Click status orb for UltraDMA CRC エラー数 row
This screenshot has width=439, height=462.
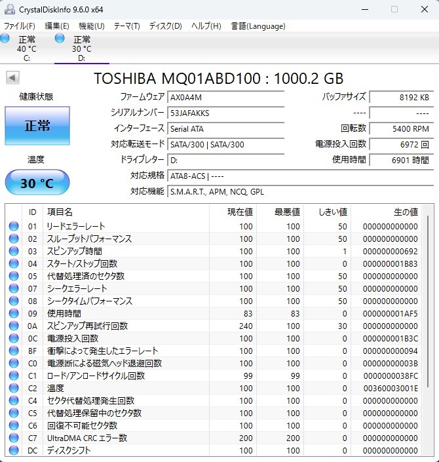14,438
